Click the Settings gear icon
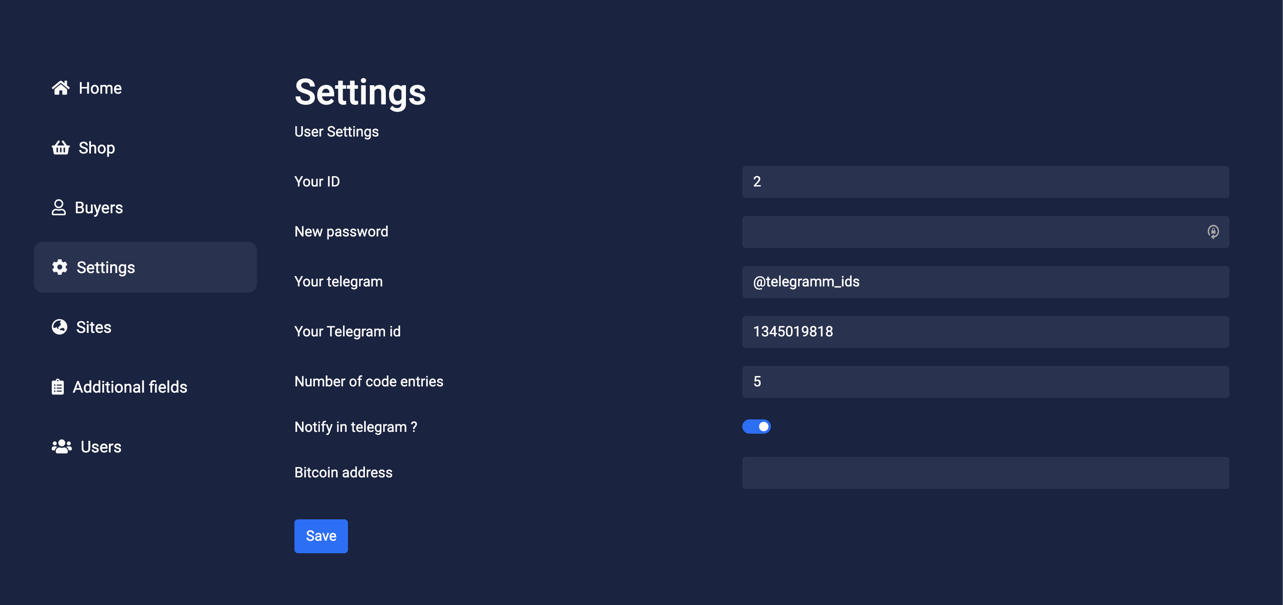This screenshot has width=1283, height=605. (x=60, y=267)
